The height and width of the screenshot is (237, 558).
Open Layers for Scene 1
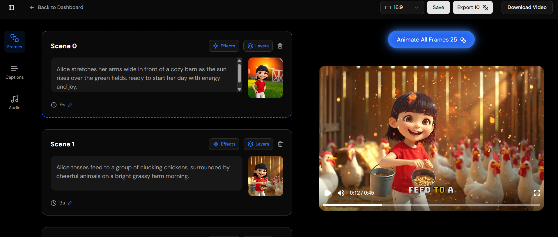click(x=258, y=144)
